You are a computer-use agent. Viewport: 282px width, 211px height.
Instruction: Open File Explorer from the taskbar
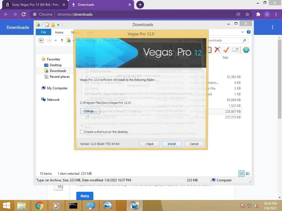coord(21,206)
